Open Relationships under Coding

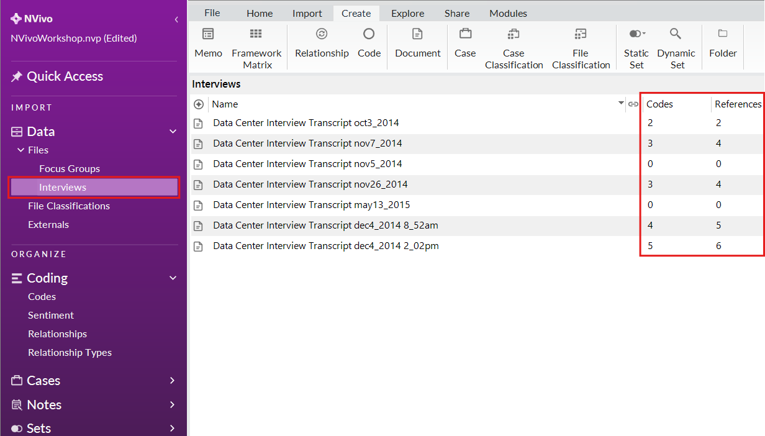click(57, 334)
